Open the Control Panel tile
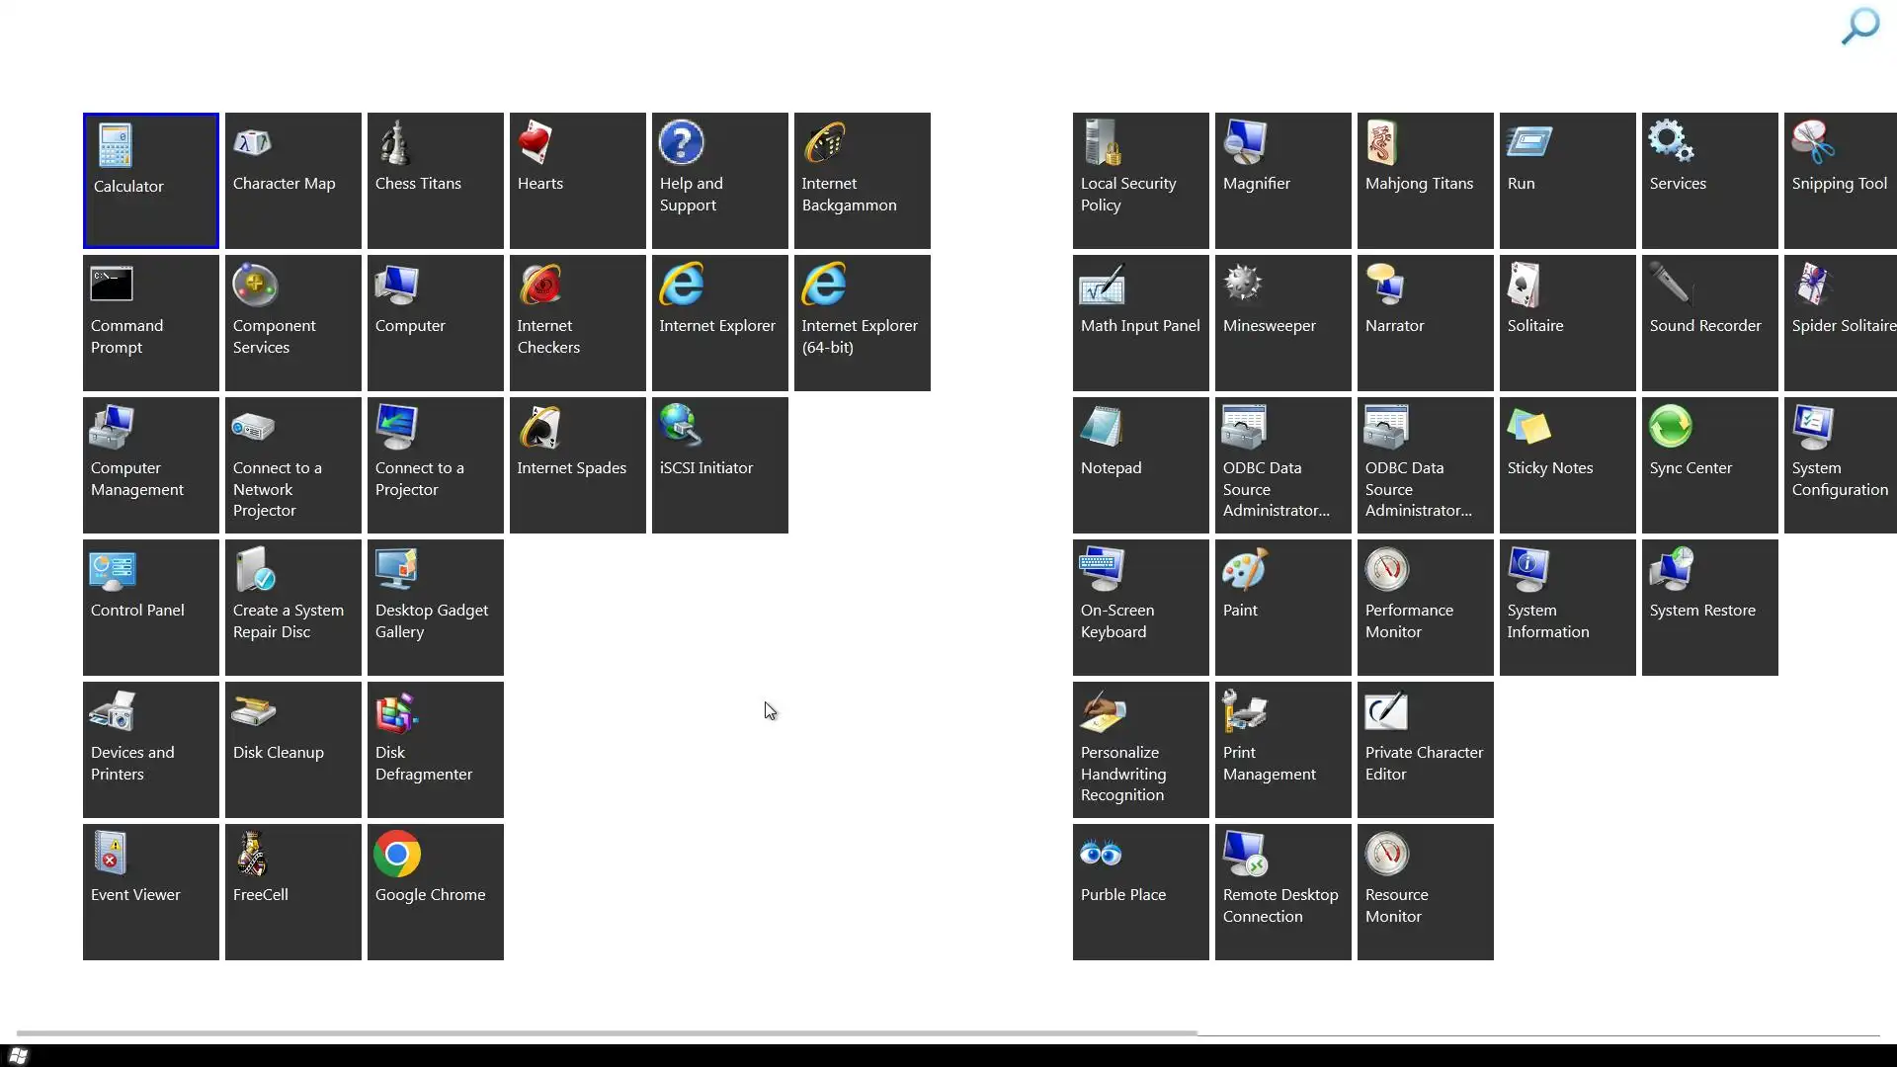 pos(150,607)
